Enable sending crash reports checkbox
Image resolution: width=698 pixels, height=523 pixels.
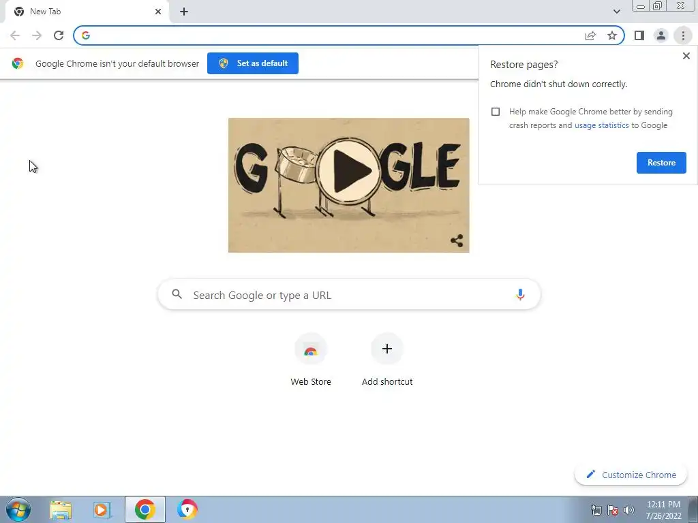click(x=496, y=112)
